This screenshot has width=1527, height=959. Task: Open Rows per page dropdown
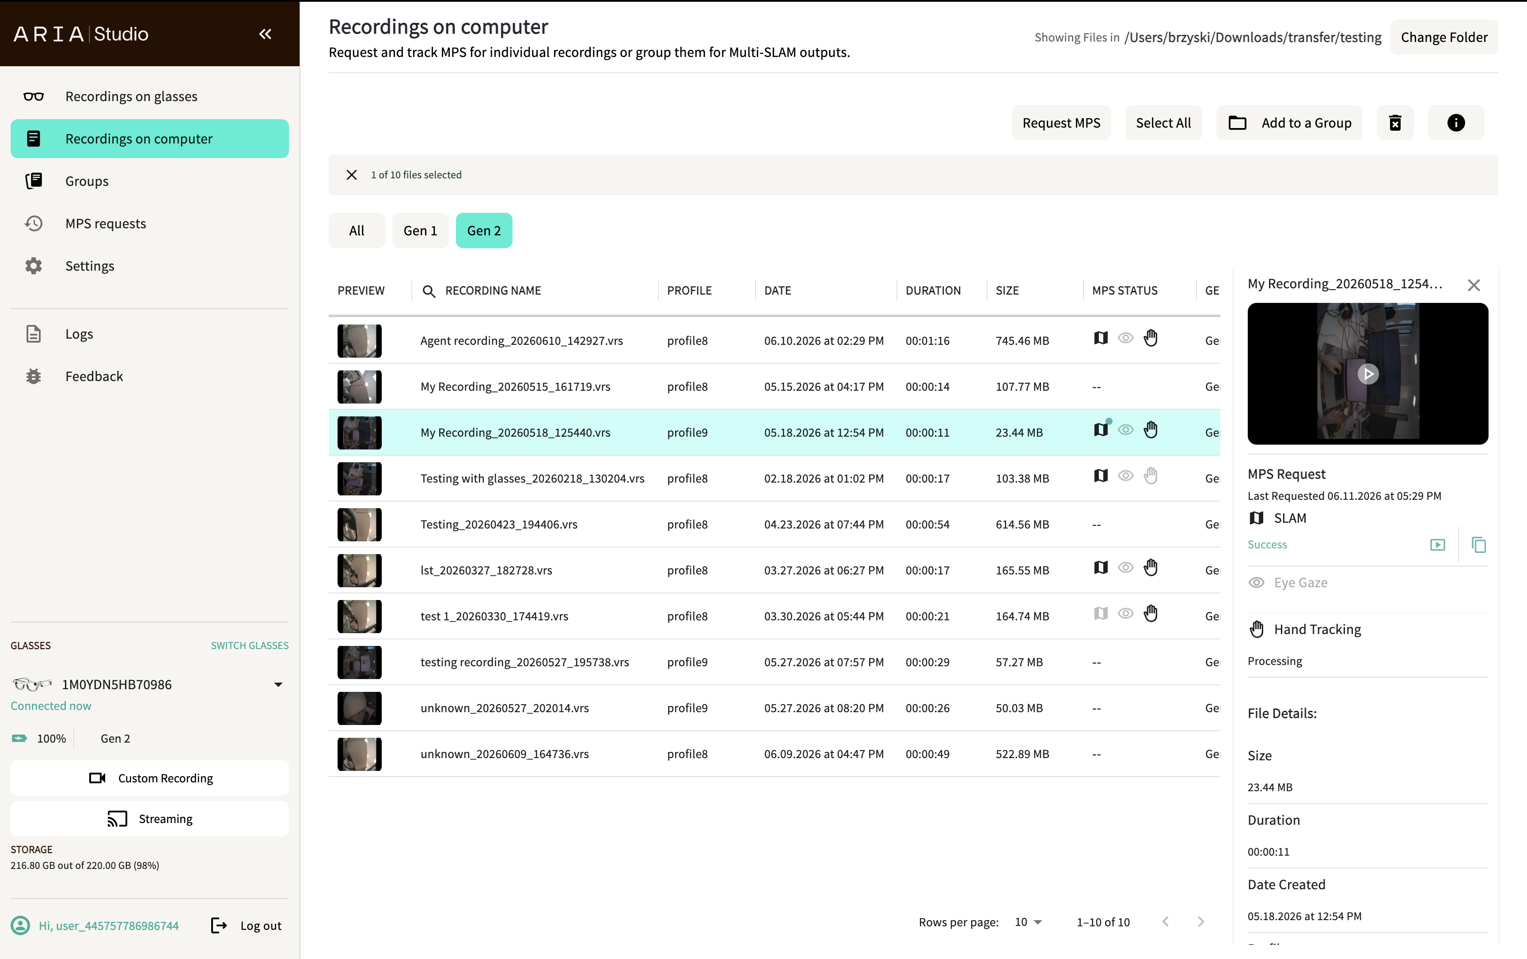pyautogui.click(x=1028, y=923)
